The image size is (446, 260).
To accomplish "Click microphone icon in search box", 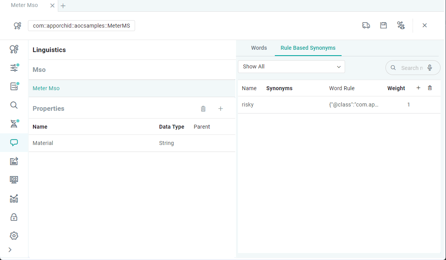I will [430, 68].
